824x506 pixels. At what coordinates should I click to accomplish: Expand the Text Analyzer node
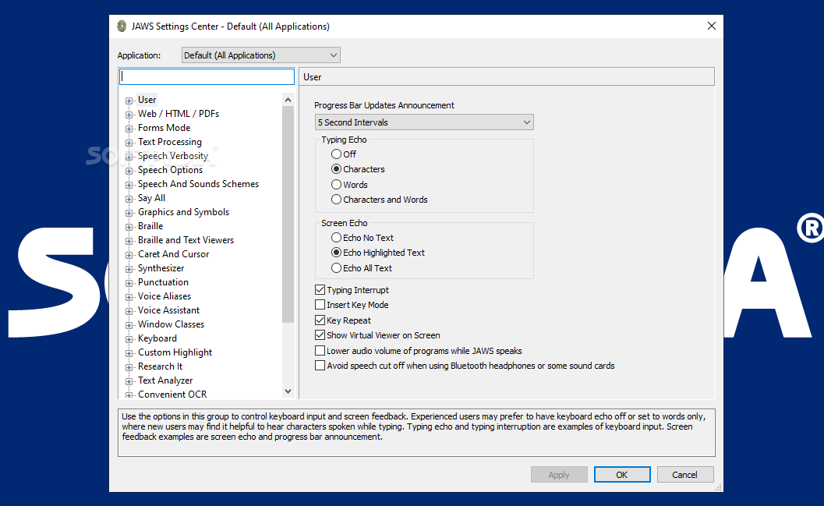point(129,381)
